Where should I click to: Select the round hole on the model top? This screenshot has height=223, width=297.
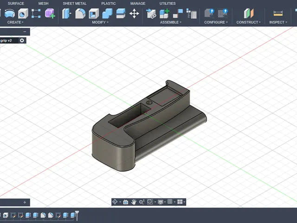pos(149,103)
